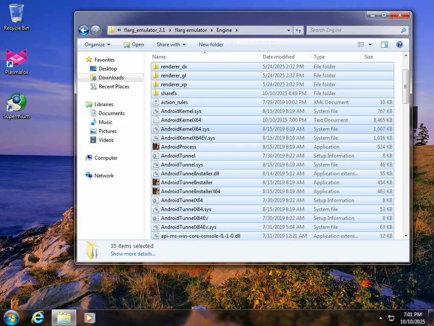Select the AndroidTunnelX64Ev.sys file
This screenshot has height=326, width=434.
(273, 227)
